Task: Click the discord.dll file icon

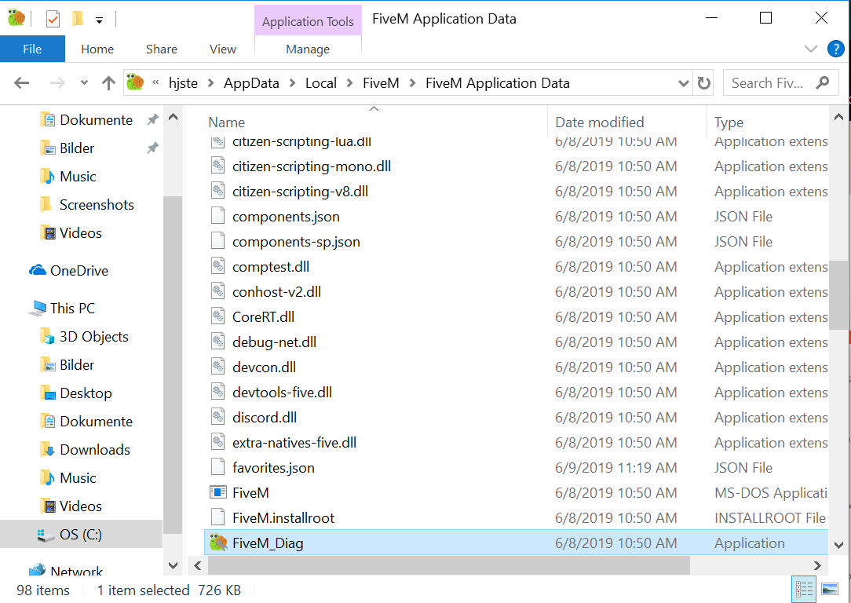Action: [217, 417]
